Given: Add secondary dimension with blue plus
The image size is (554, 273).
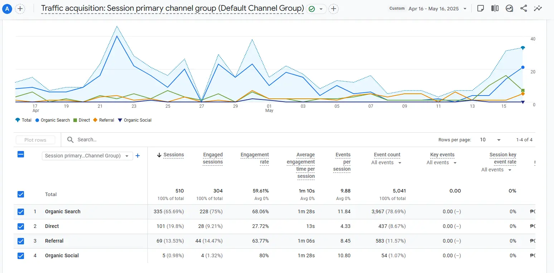Looking at the screenshot, I should coord(137,156).
